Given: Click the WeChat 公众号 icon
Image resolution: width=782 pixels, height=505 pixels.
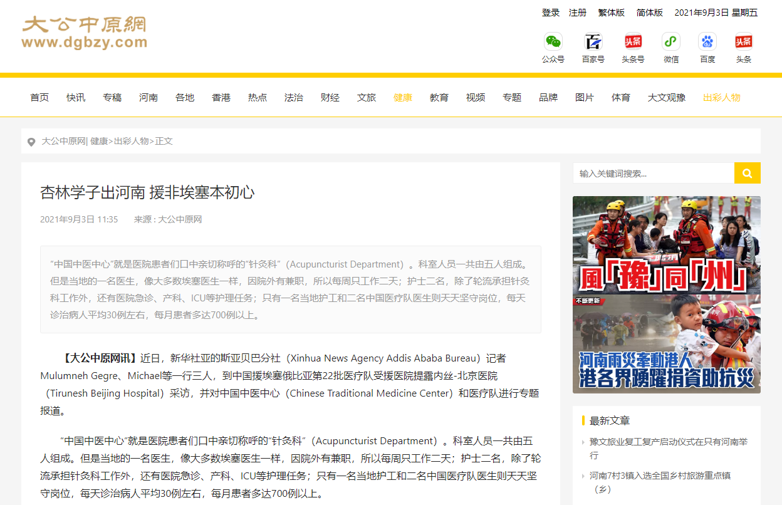Looking at the screenshot, I should click(x=553, y=42).
